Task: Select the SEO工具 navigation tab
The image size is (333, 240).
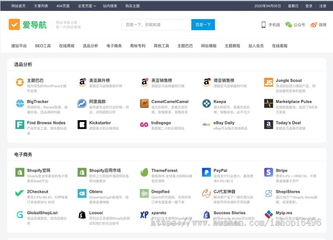Action: click(42, 45)
